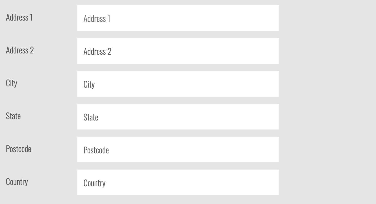Click into the Address 1 input field
This screenshot has width=376, height=204.
click(x=178, y=18)
